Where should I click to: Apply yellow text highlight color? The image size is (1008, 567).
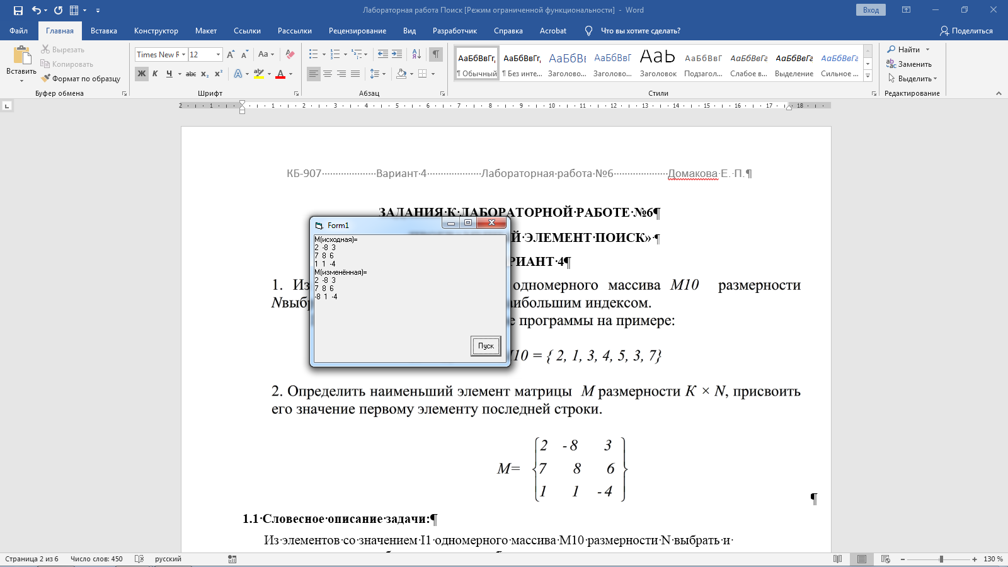click(258, 74)
